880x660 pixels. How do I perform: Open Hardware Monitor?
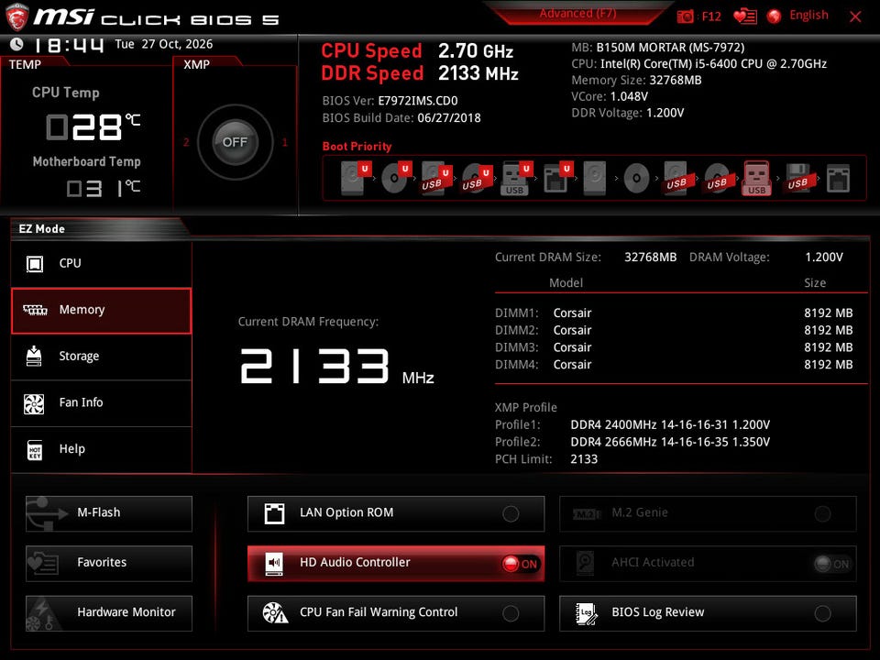coord(109,613)
